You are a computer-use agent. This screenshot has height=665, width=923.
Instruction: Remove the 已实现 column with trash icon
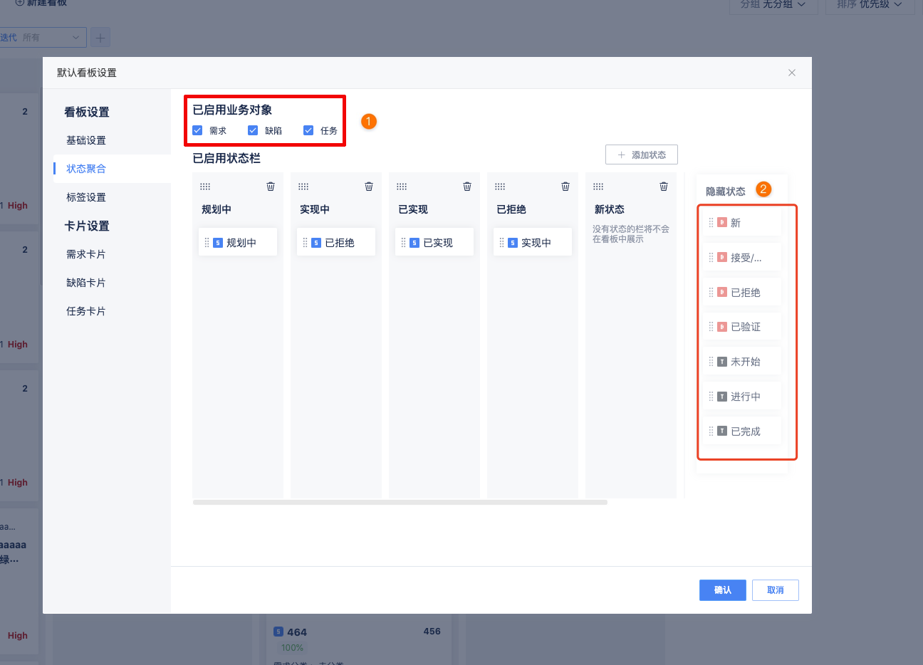click(x=467, y=187)
